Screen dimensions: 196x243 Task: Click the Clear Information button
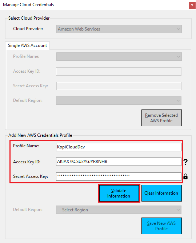point(161,193)
